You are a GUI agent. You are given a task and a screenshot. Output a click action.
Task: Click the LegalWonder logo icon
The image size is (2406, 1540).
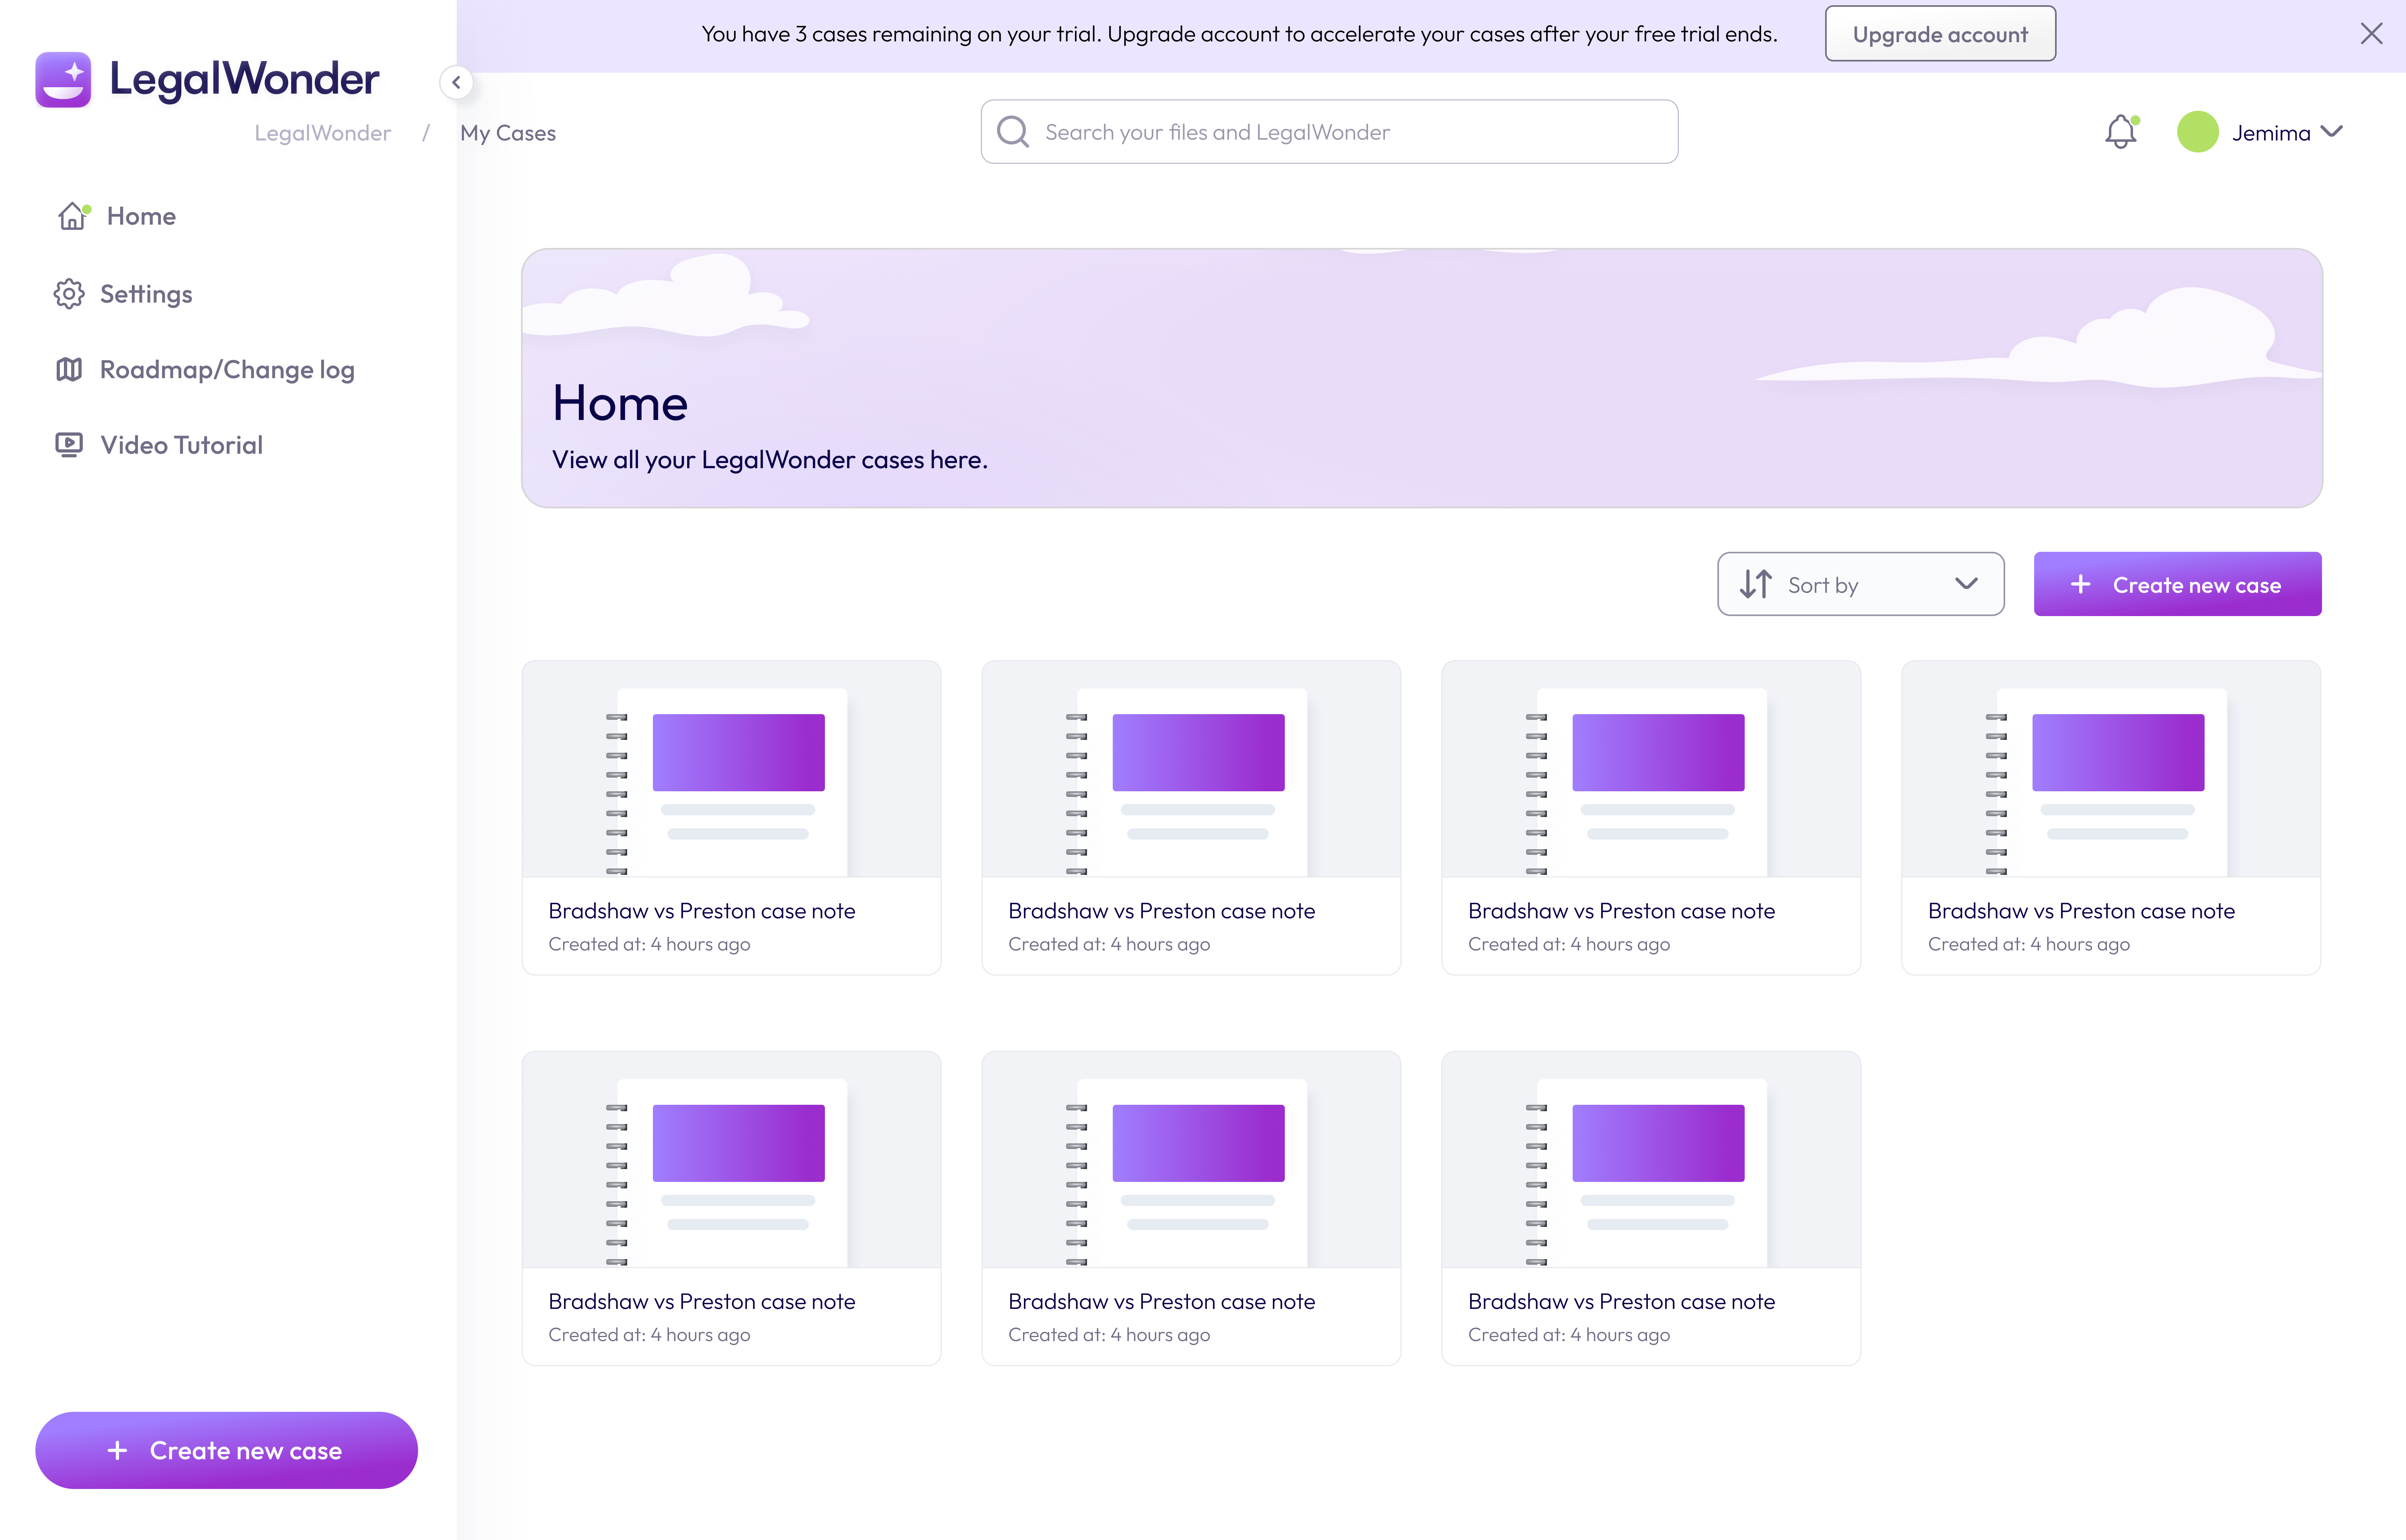[x=63, y=79]
